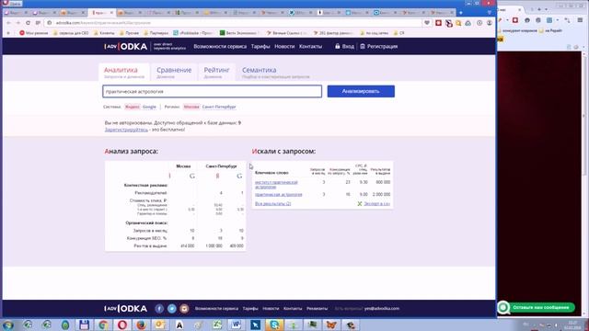Viewport: 589px width, 331px height.
Task: Click the Excel export icon
Action: pos(360,204)
